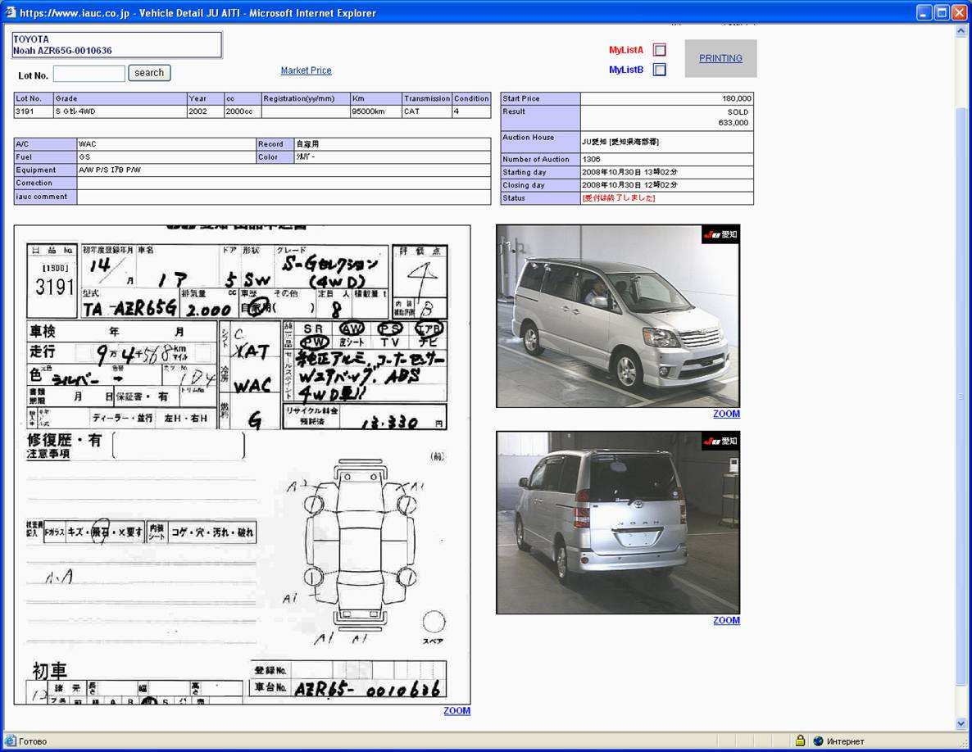Click the PRINTING link

720,58
